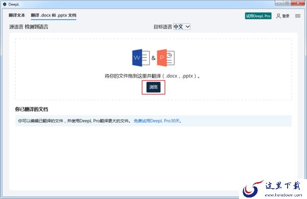Click the DeepL logo in title bar
The height and width of the screenshot is (199, 307).
point(5,4)
